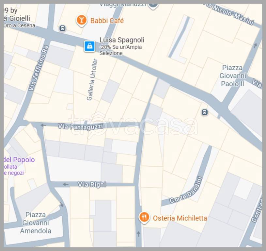Click the bus stop icon near Babbi Café
Viewport: 266px width, 251px height.
tap(62, 28)
